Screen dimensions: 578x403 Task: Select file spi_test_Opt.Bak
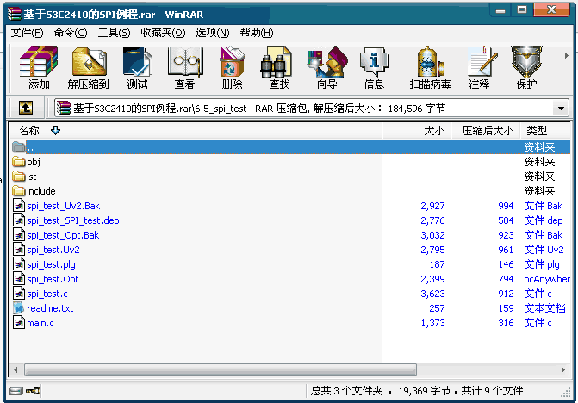(x=63, y=235)
